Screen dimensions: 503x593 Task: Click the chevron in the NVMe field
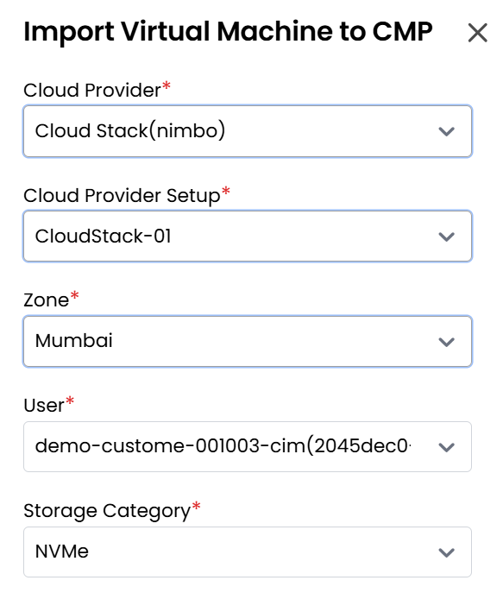[x=446, y=552]
